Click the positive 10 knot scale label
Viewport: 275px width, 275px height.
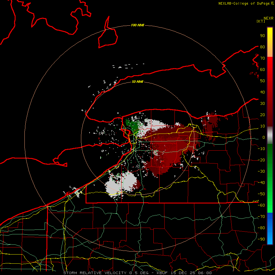262,126
